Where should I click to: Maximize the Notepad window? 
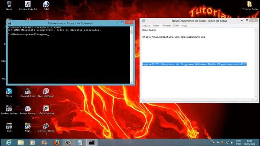[x=247, y=20]
